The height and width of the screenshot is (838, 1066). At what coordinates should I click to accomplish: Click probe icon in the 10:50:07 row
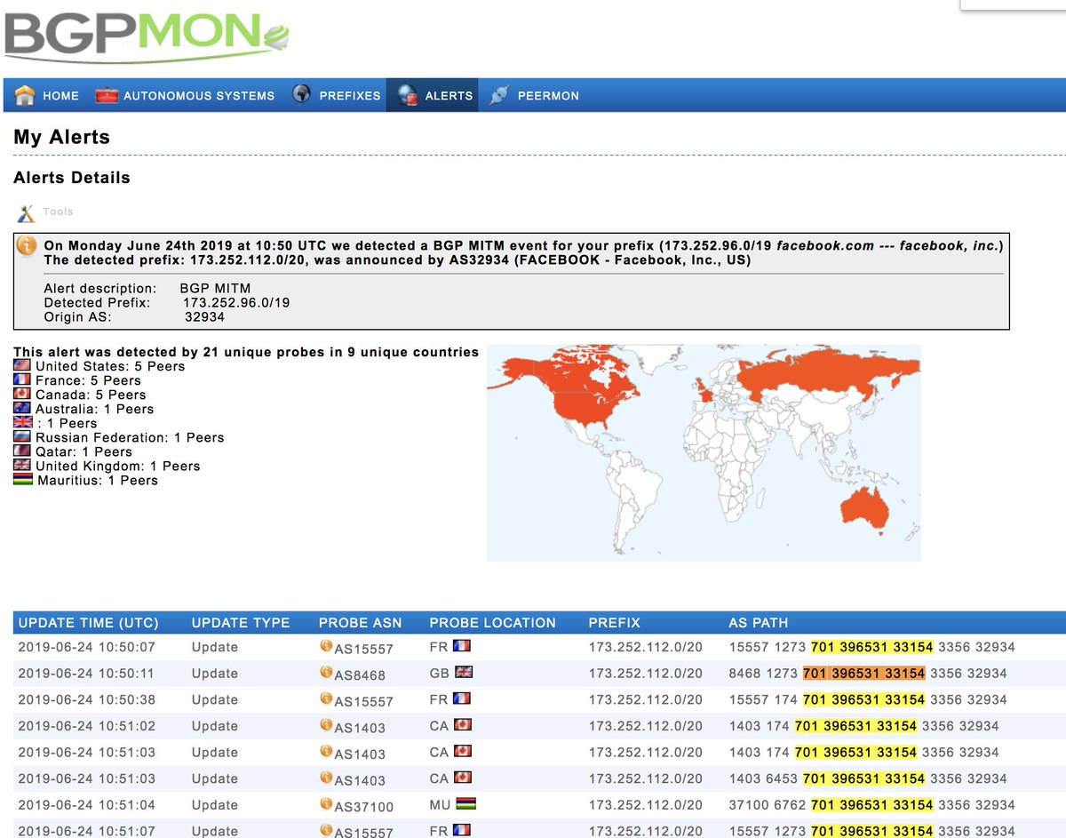(326, 646)
